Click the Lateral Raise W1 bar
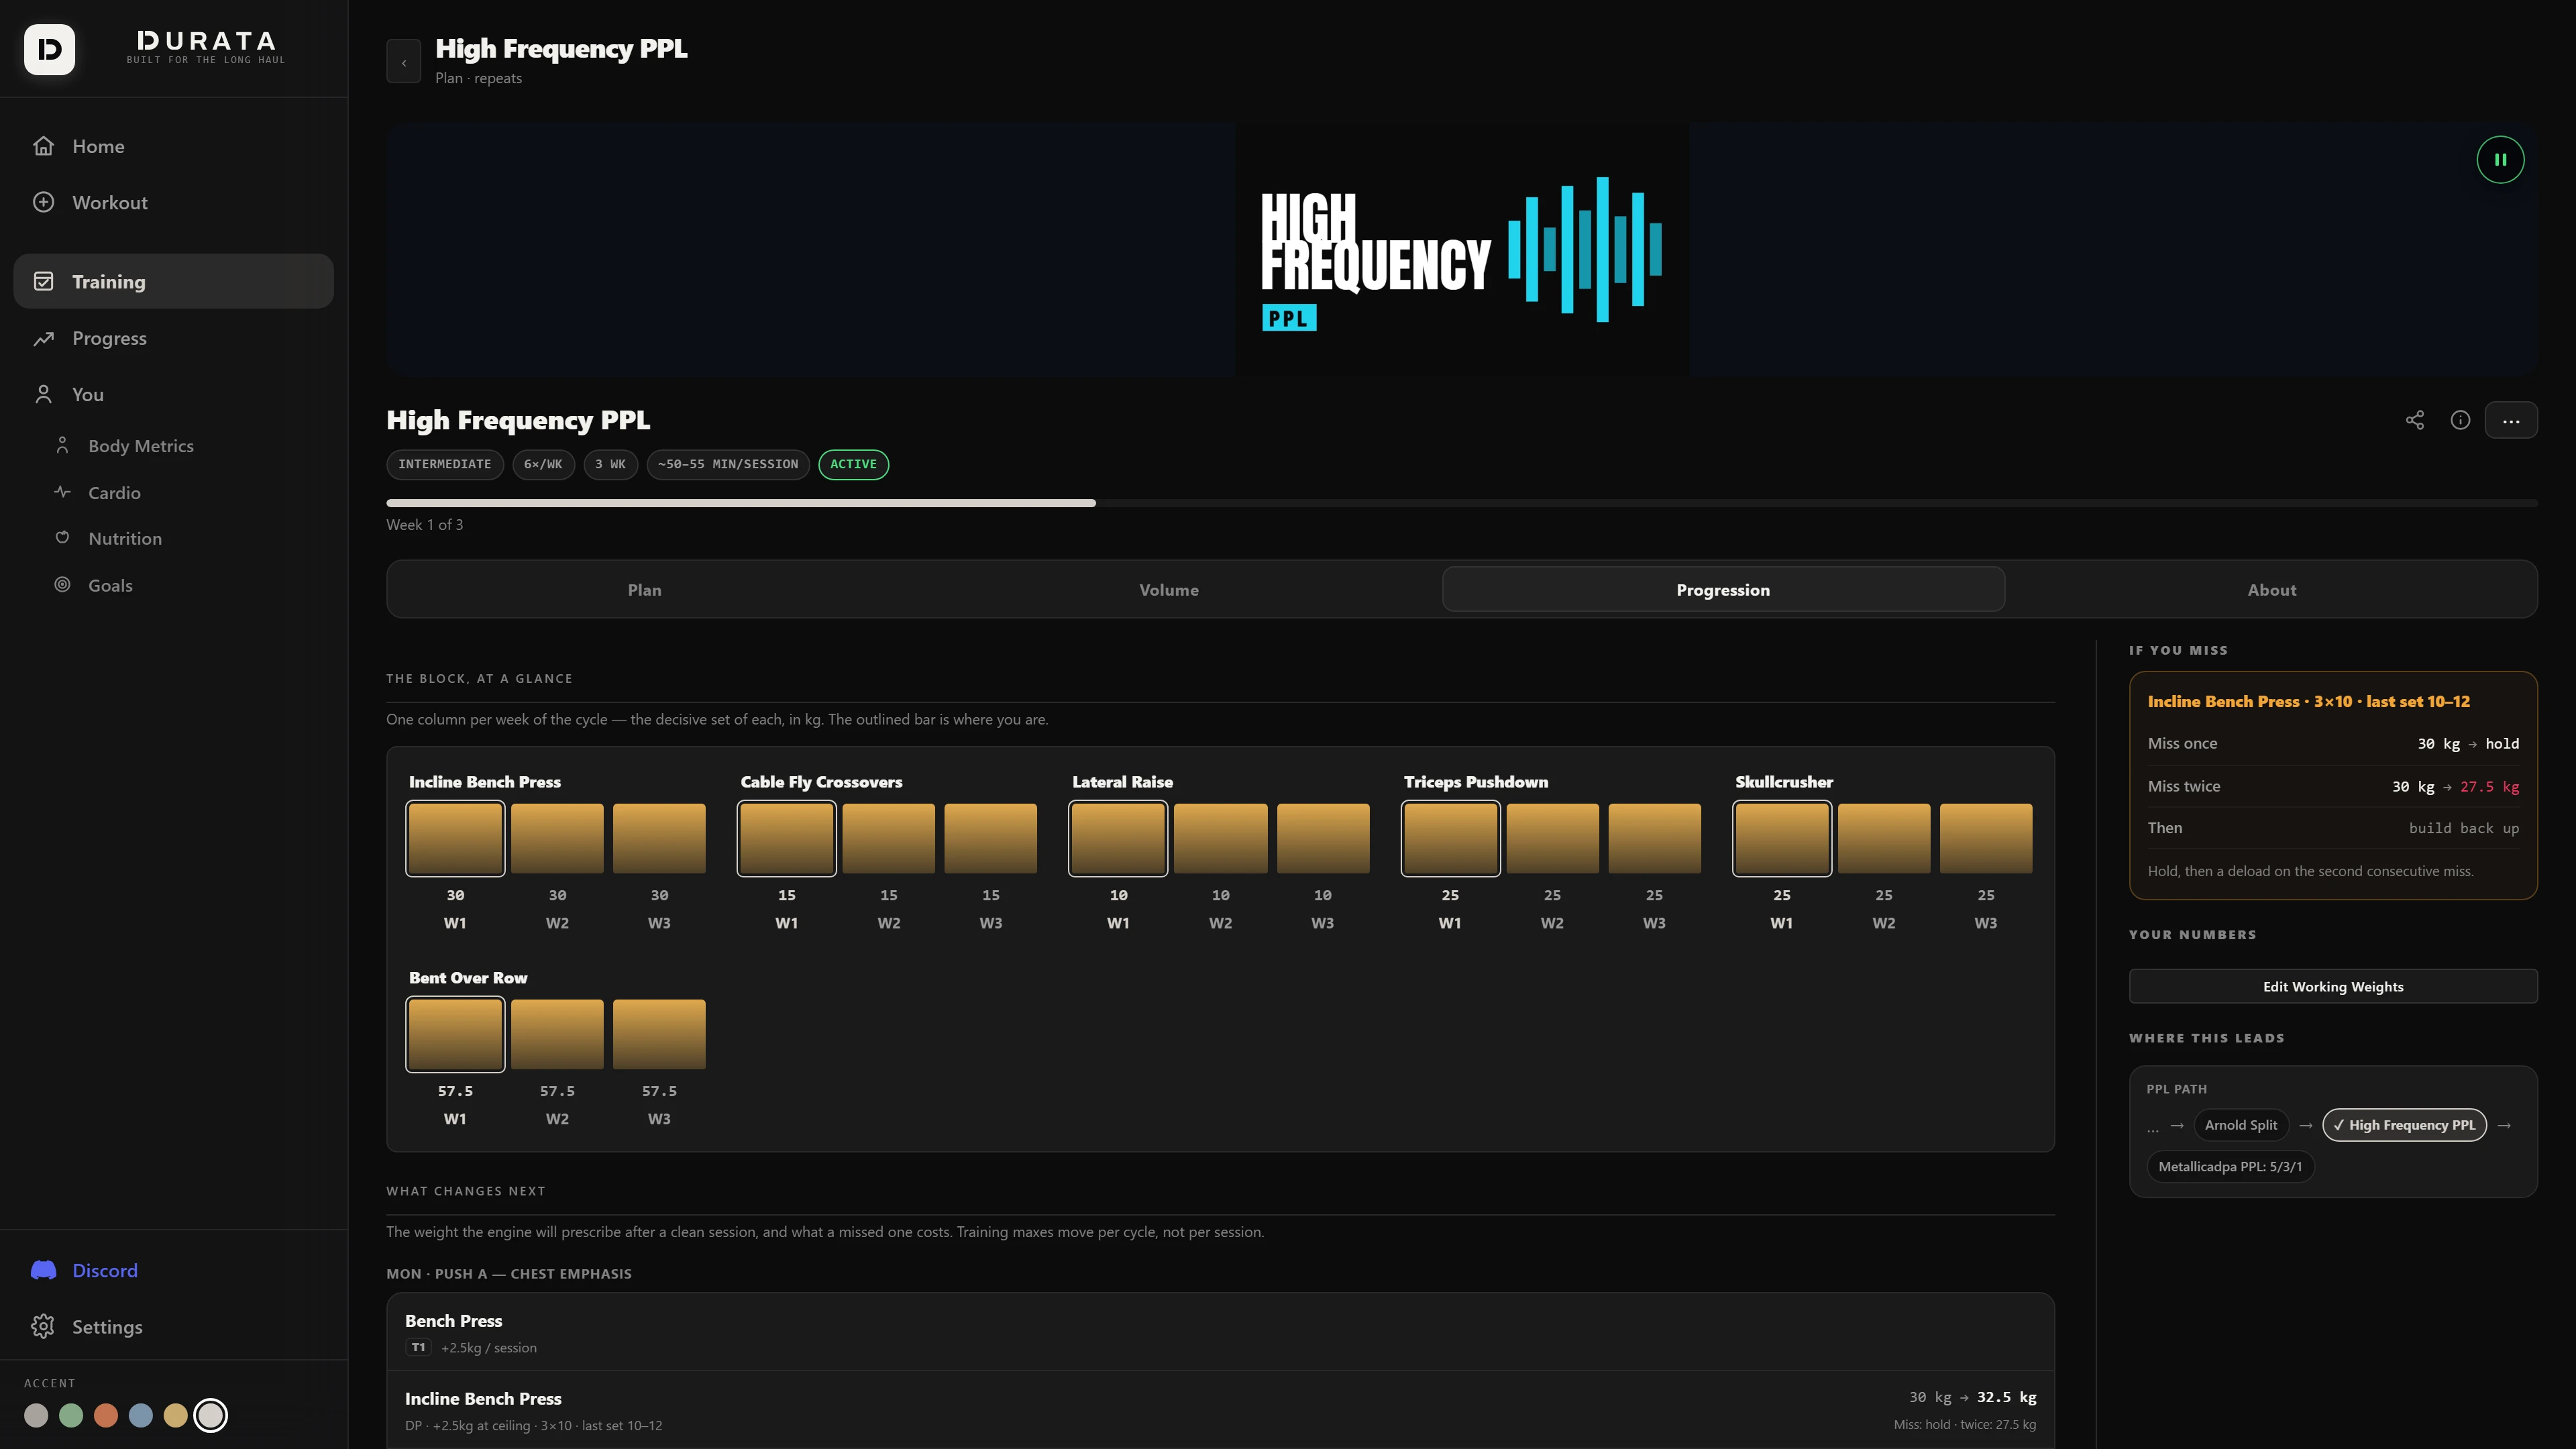 pos(1118,839)
